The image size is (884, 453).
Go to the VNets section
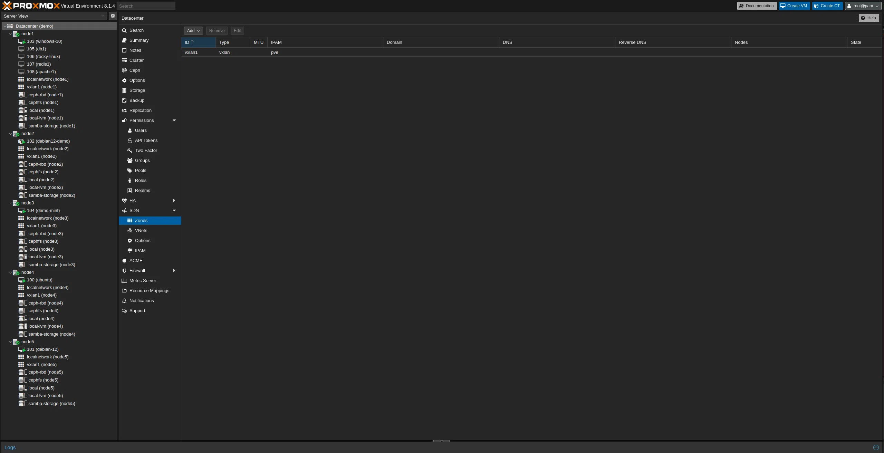click(x=141, y=231)
